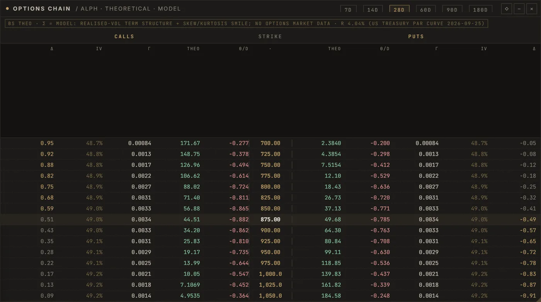Select the 14D expiry tab
This screenshot has height=302, width=541.
click(x=373, y=10)
